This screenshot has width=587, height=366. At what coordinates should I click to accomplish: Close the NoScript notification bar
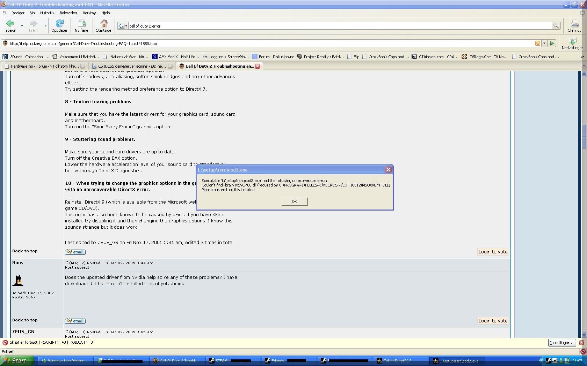[x=582, y=343]
